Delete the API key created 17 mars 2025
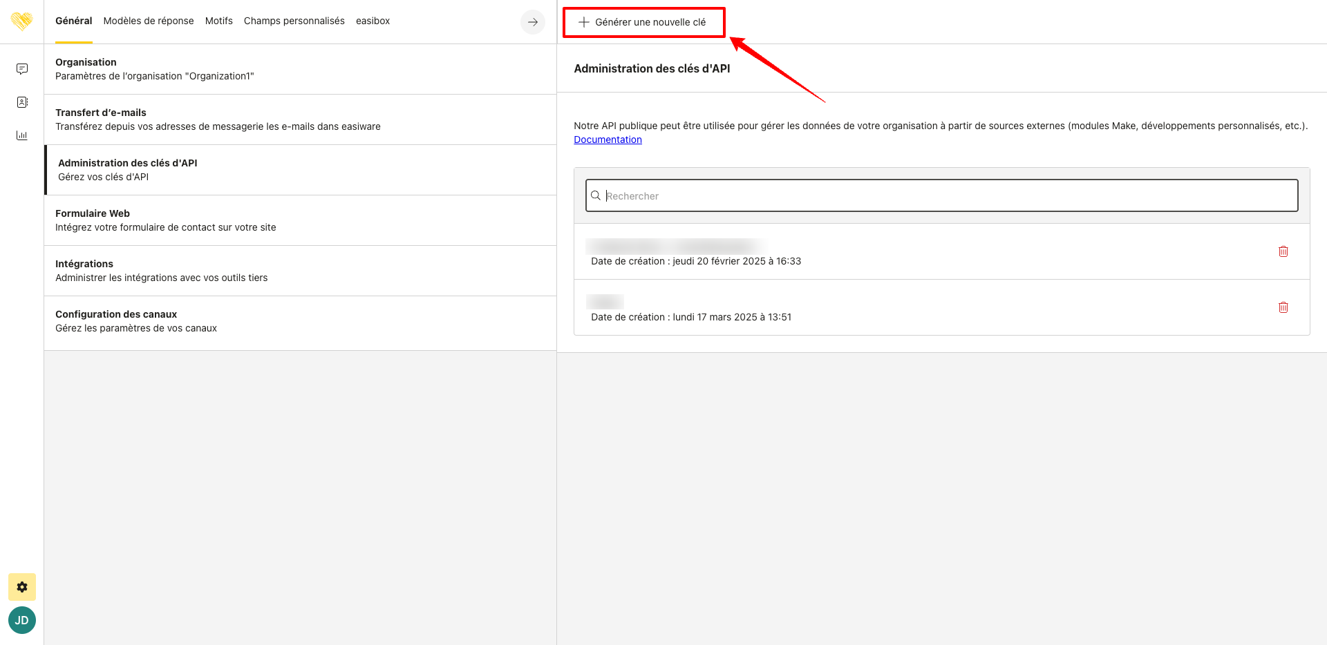This screenshot has width=1327, height=645. [1283, 307]
